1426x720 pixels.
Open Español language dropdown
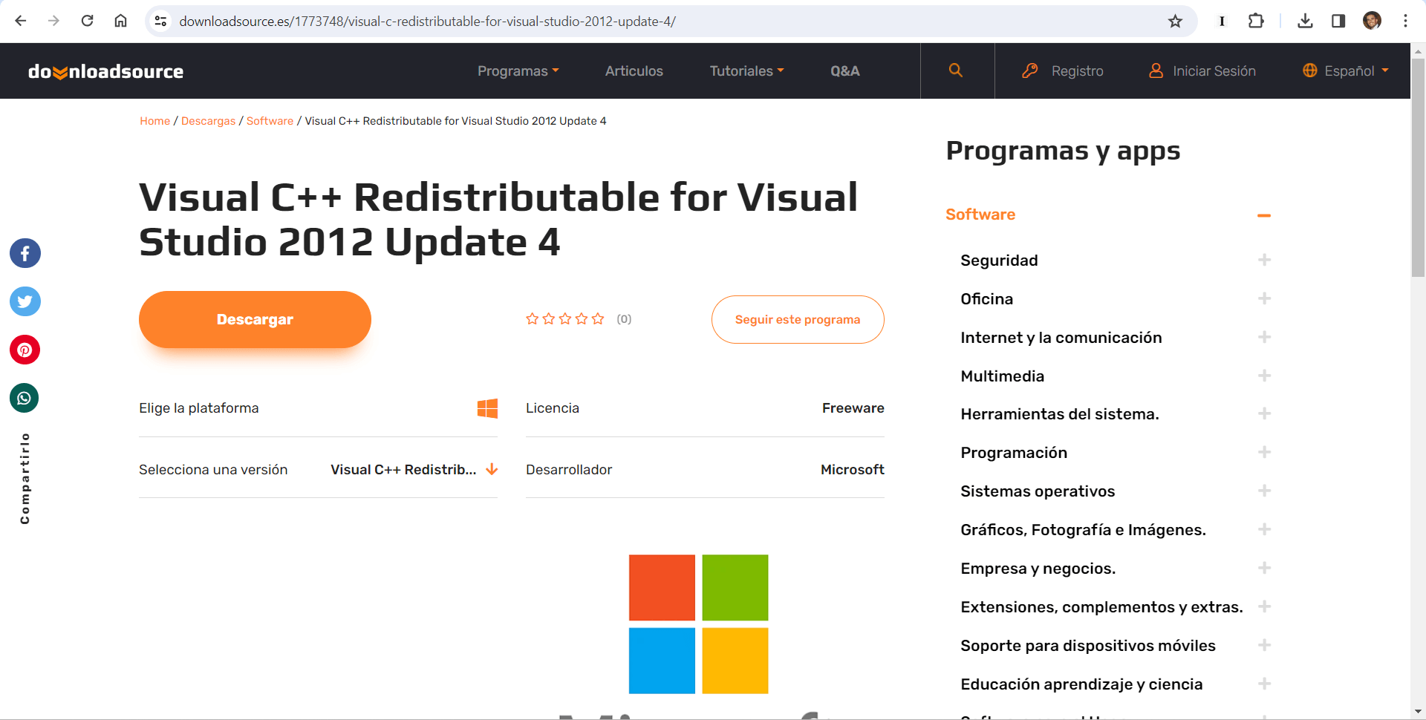coord(1346,71)
